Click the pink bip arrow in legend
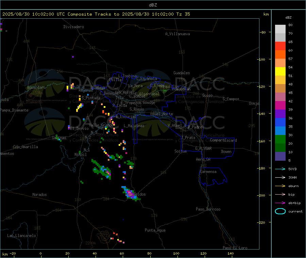The height and width of the screenshot is (258, 306). click(x=280, y=194)
